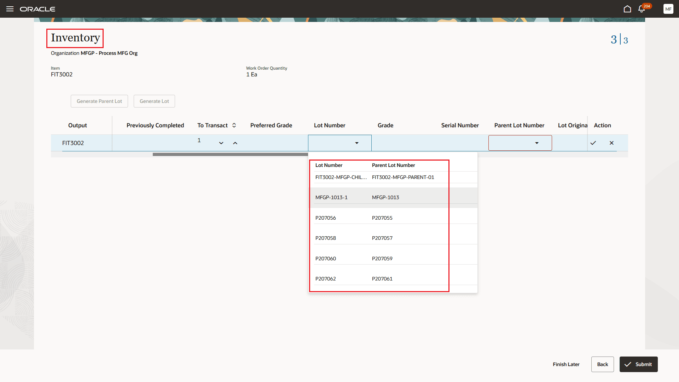Image resolution: width=679 pixels, height=382 pixels.
Task: Click parent lot P207057 value
Action: click(x=382, y=238)
